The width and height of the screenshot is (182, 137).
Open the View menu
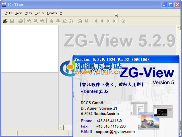(x=28, y=13)
